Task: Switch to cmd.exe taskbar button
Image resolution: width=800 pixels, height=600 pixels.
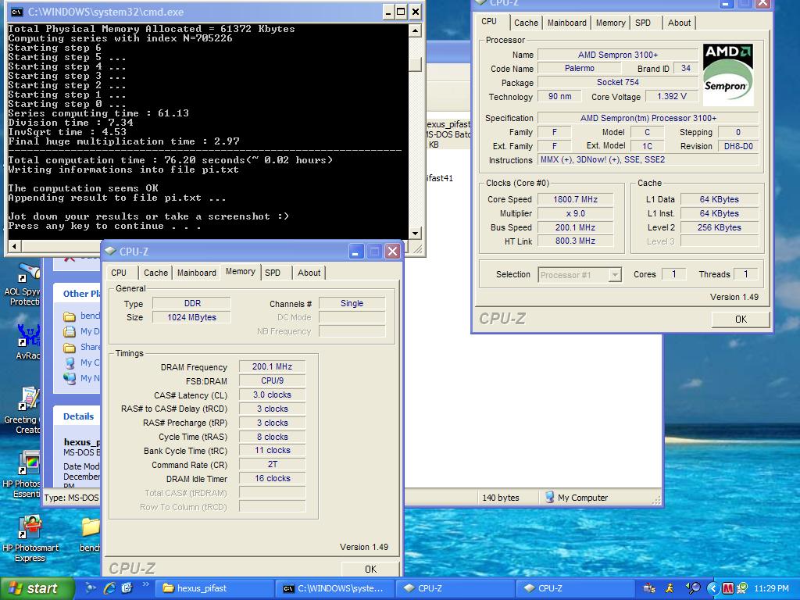Action: tap(336, 588)
